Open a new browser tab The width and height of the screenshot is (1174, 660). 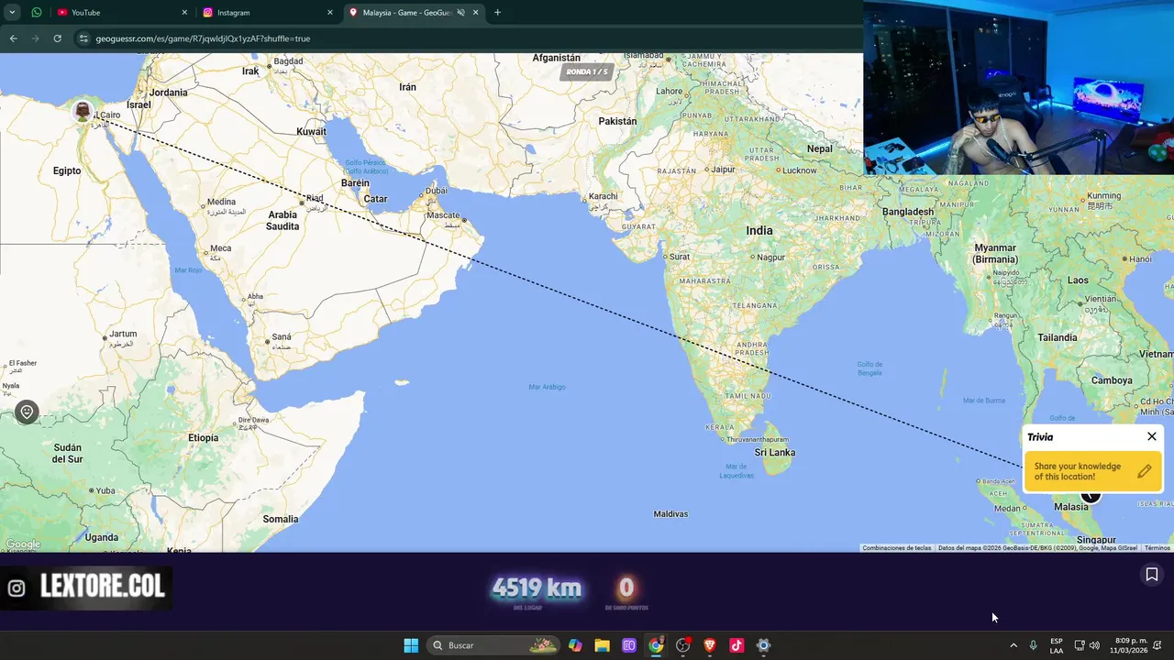coord(498,13)
